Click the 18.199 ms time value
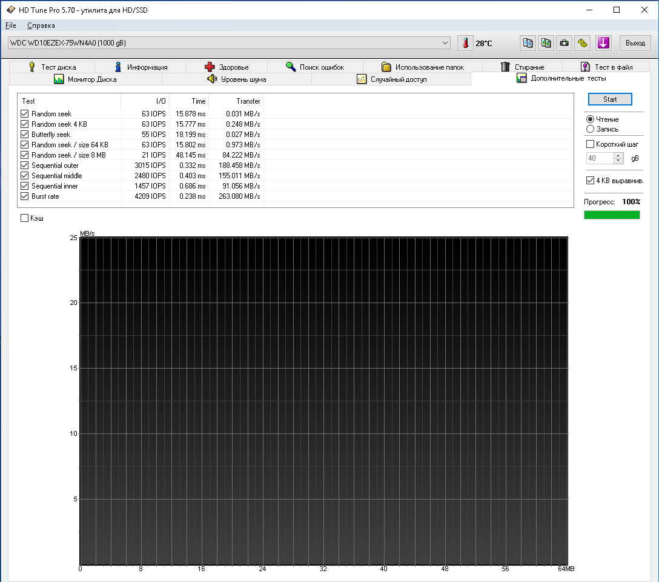The width and height of the screenshot is (659, 582). [190, 135]
